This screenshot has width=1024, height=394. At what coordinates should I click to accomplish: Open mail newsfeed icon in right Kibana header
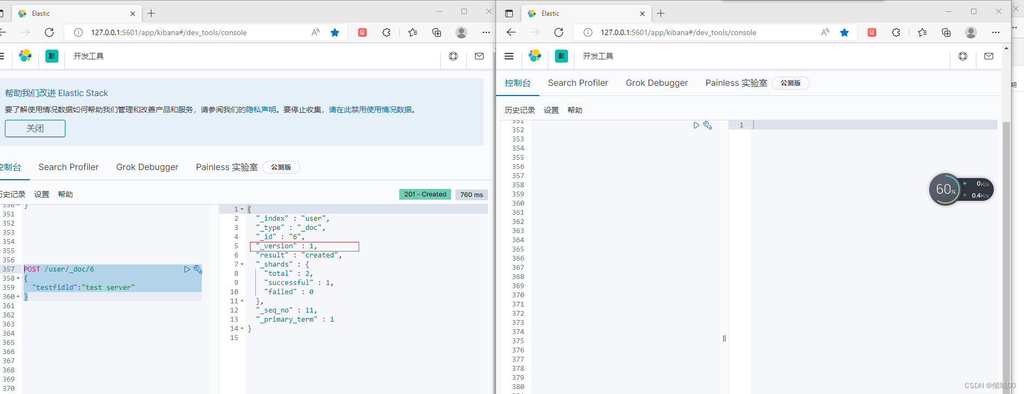click(x=989, y=56)
